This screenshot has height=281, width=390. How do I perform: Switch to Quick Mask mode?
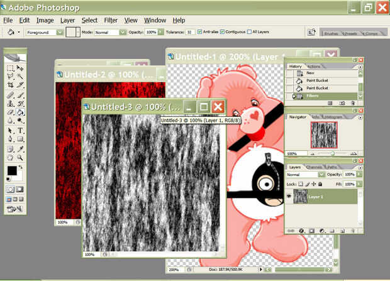pos(19,189)
